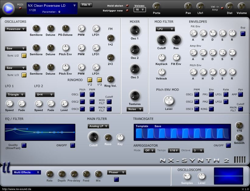Toggle the Vel -> Amp LED
The height and width of the screenshot is (191, 250).
point(222,8)
